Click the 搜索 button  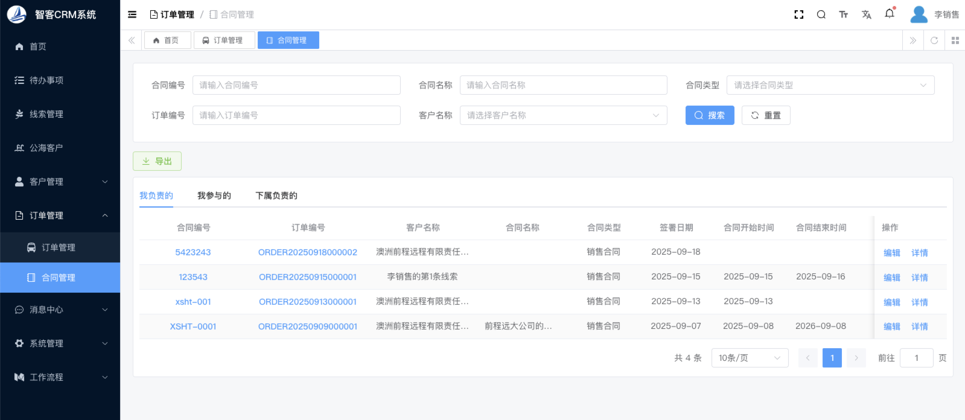tap(710, 115)
